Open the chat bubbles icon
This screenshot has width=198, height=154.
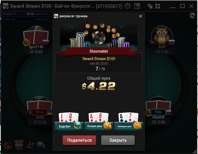pyautogui.click(x=41, y=145)
